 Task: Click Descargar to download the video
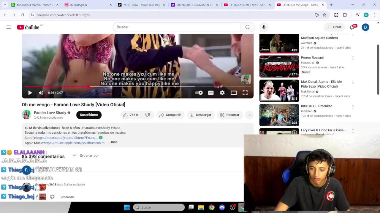coord(200,115)
